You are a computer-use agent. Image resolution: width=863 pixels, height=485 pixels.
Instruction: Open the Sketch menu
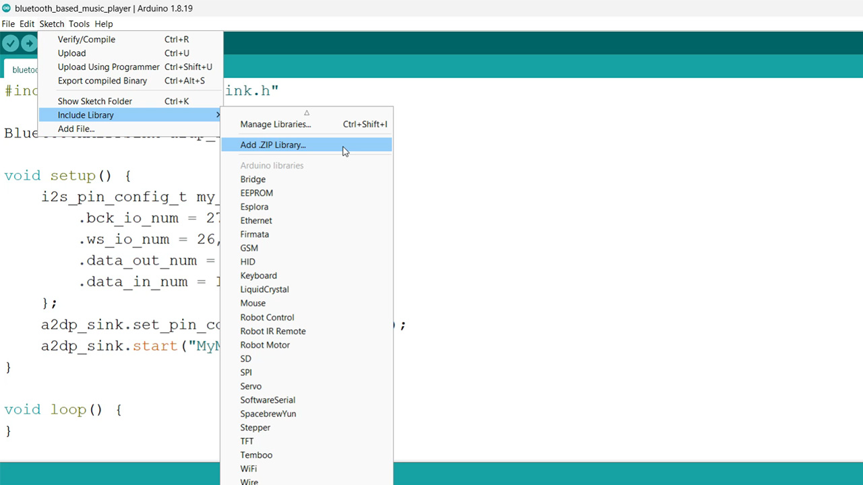click(x=52, y=24)
